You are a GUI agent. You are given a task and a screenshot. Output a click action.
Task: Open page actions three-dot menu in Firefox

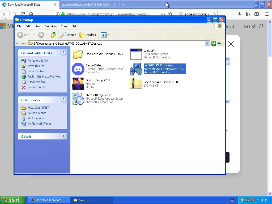[163, 14]
